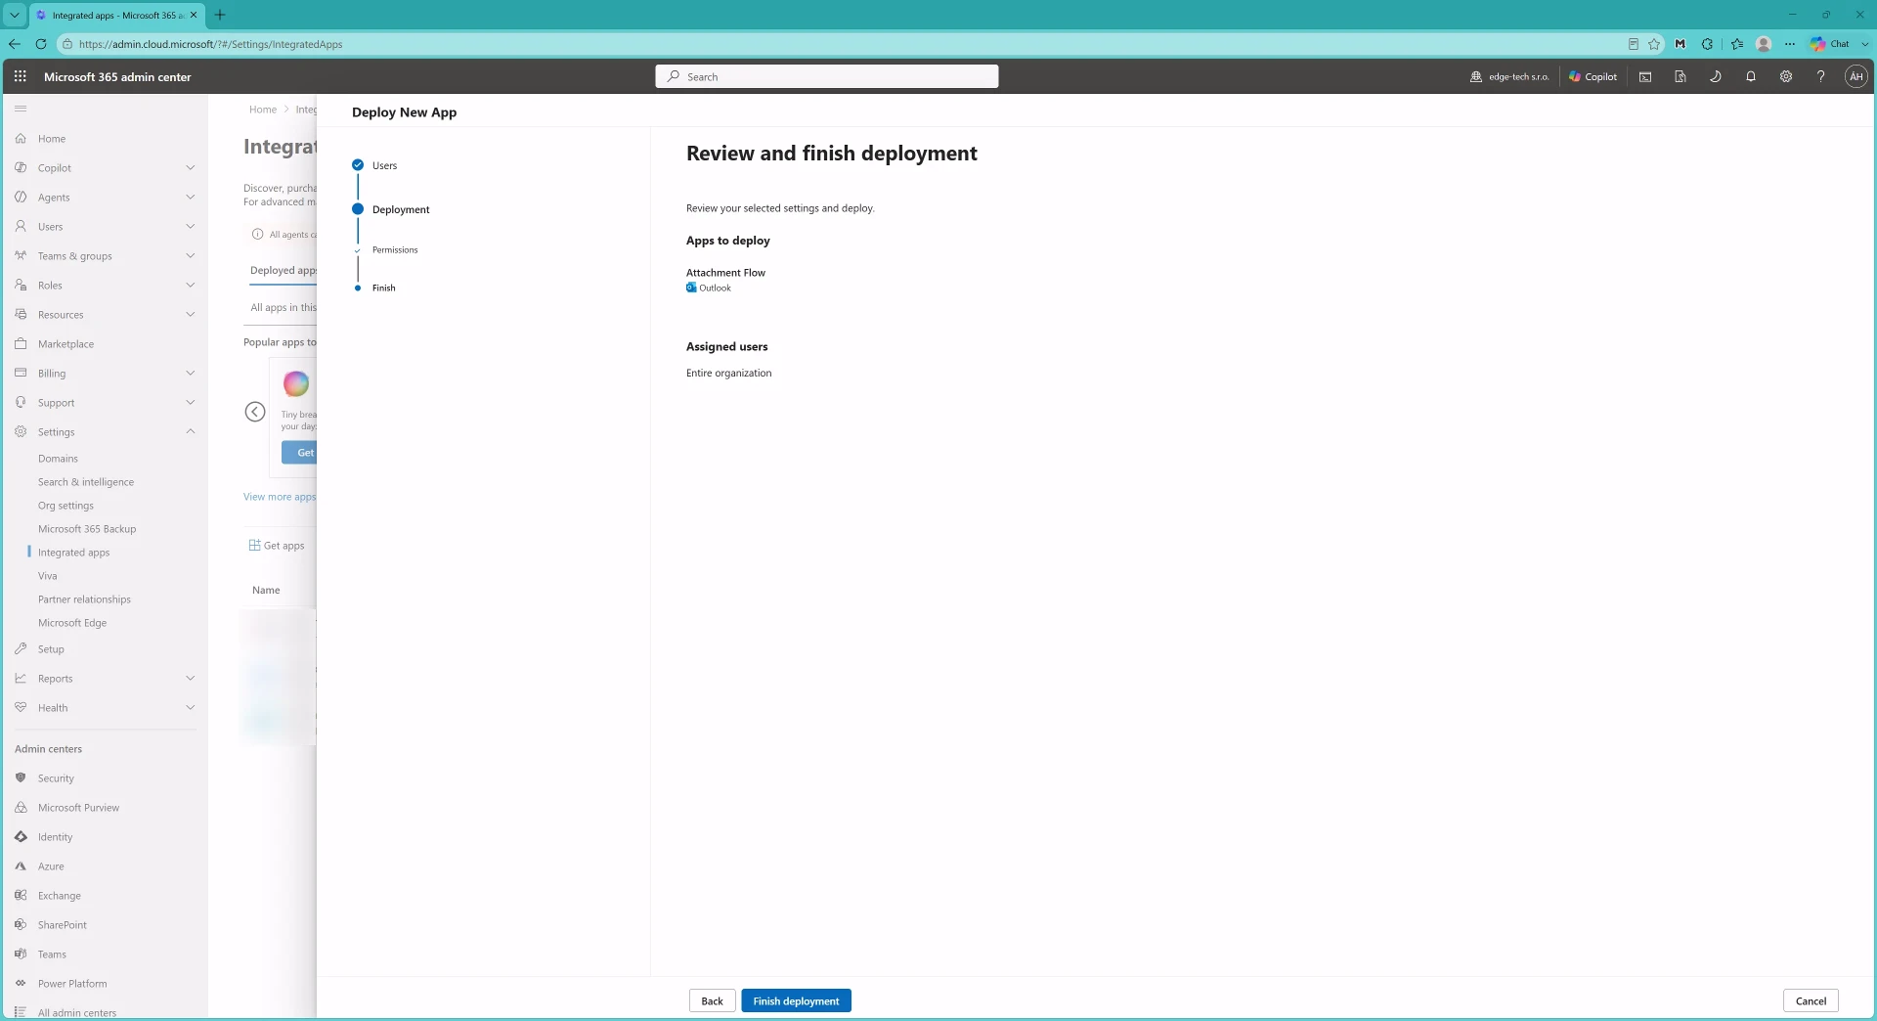Go to the Users wizard step
The height and width of the screenshot is (1021, 1877).
click(375, 165)
